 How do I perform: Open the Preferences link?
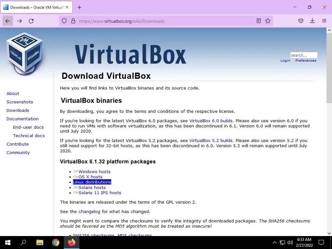pyautogui.click(x=306, y=61)
